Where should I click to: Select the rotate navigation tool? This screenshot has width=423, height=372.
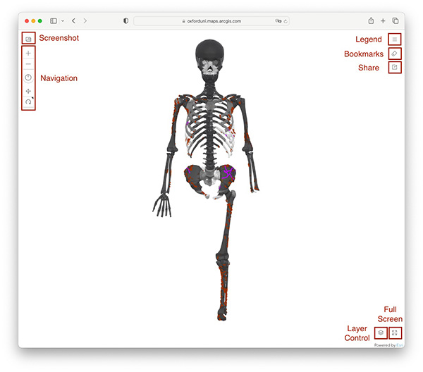pos(28,102)
